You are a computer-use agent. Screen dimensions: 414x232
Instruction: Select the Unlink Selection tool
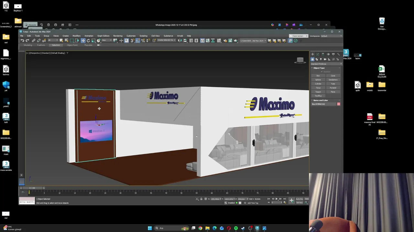click(x=39, y=40)
